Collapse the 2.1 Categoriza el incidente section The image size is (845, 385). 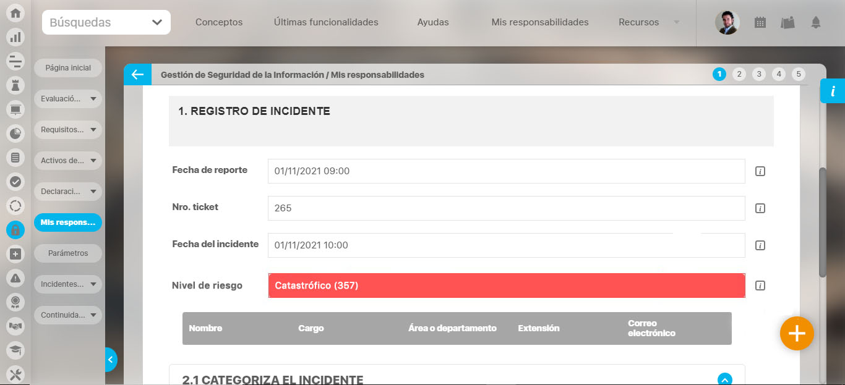point(724,379)
